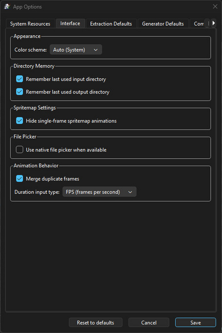Close the App Options window
This screenshot has height=333, width=222.
coord(214,6)
